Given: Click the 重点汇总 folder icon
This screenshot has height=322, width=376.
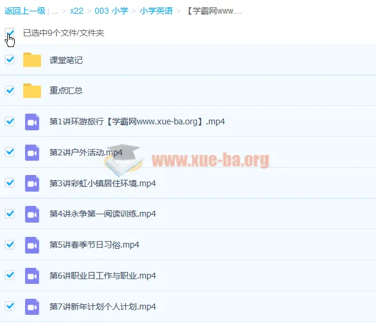Looking at the screenshot, I should coord(32,90).
